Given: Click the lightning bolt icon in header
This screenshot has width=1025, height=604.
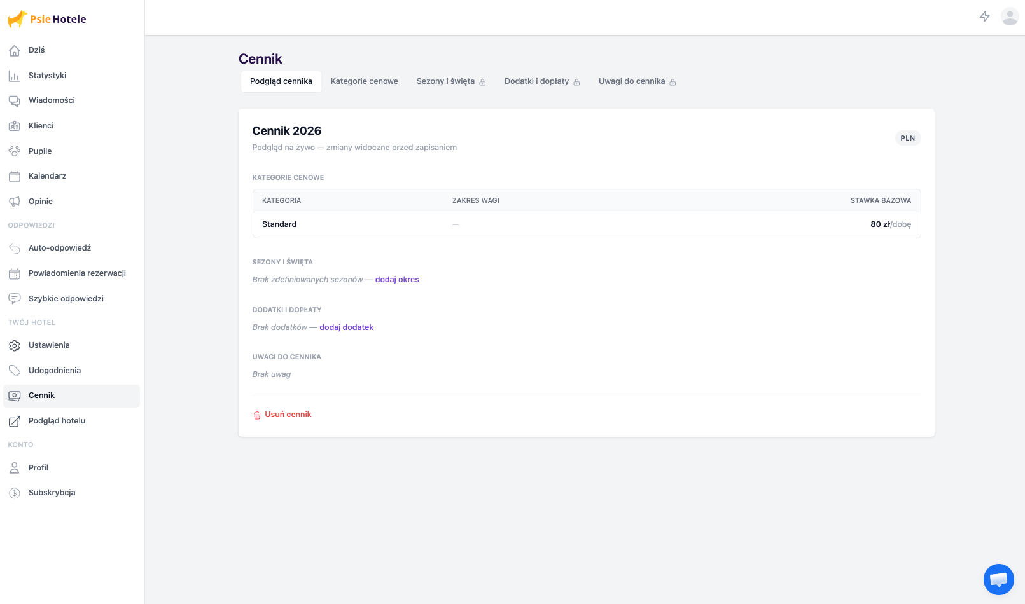Looking at the screenshot, I should coord(984,17).
